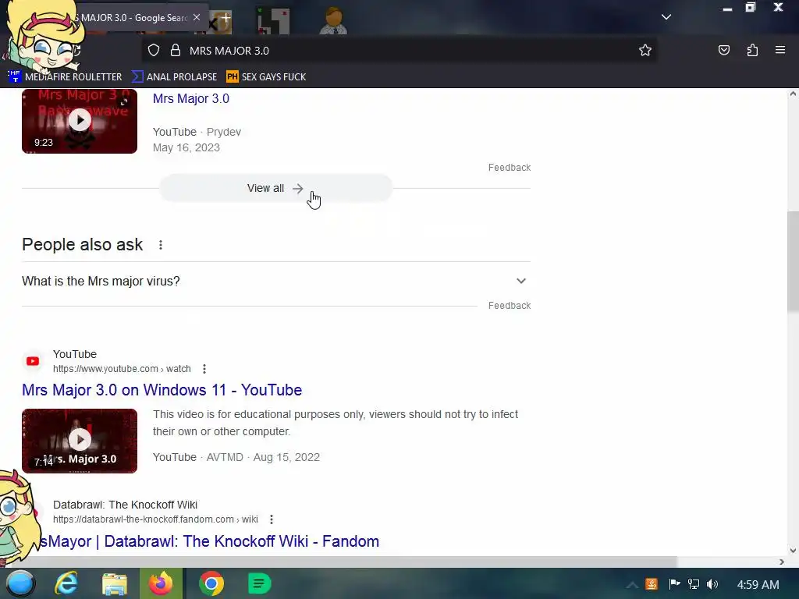Click the Firefox taskbar icon
This screenshot has width=799, height=599.
[161, 583]
